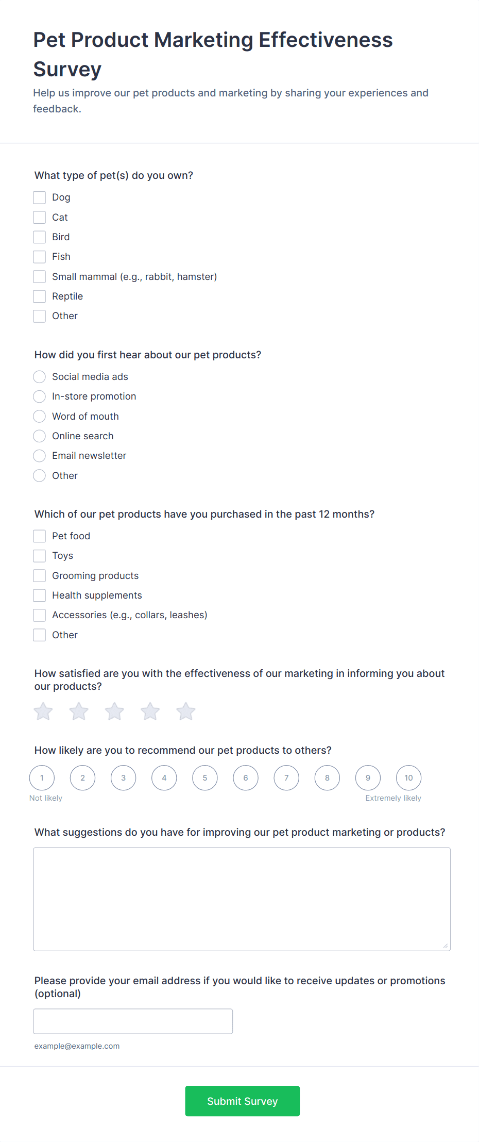The width and height of the screenshot is (479, 1142).
Task: Focus the email address field
Action: coord(133,1021)
